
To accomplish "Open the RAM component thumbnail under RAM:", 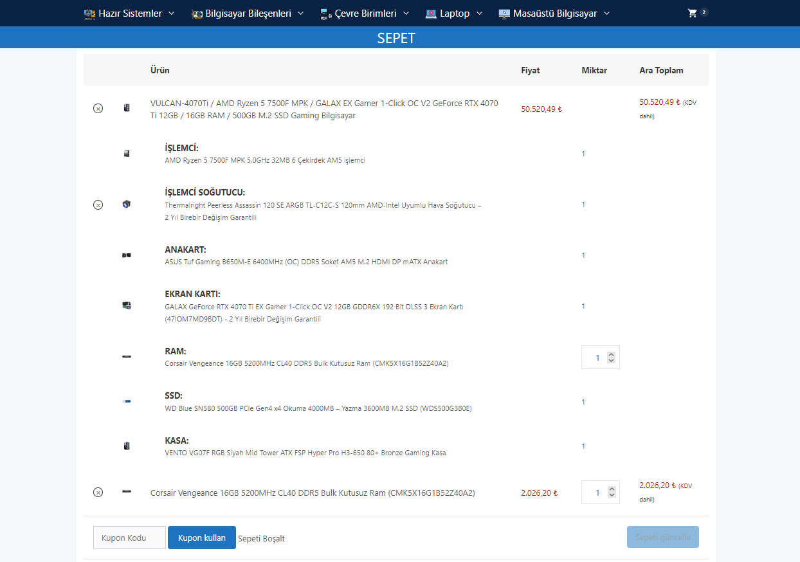I will click(127, 357).
